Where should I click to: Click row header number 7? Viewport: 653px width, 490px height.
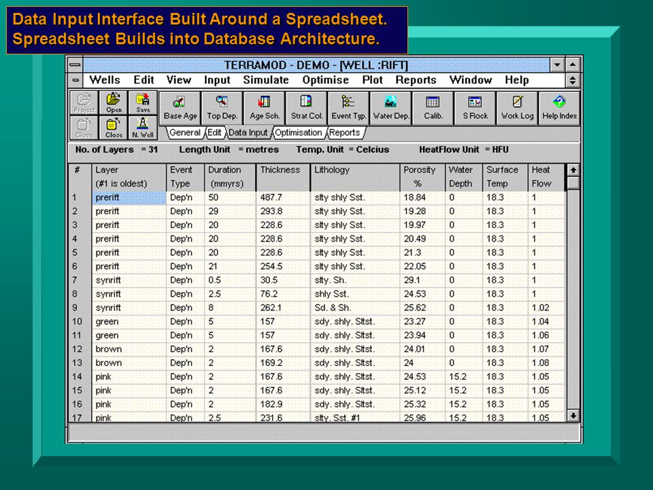pyautogui.click(x=80, y=280)
